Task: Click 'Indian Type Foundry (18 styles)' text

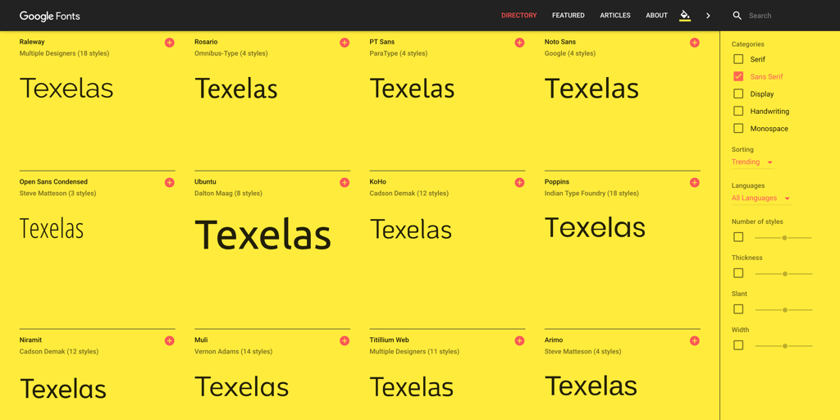Action: (591, 194)
